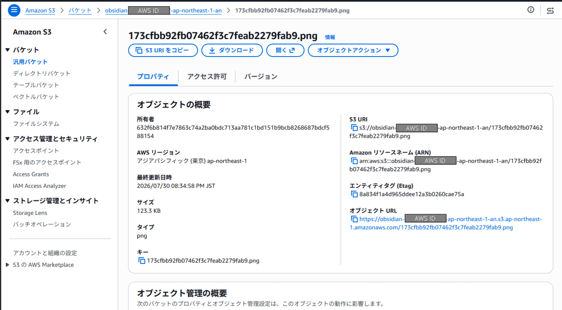Click the Amazon S3 sidebar heading
The height and width of the screenshot is (310, 562).
tap(32, 32)
